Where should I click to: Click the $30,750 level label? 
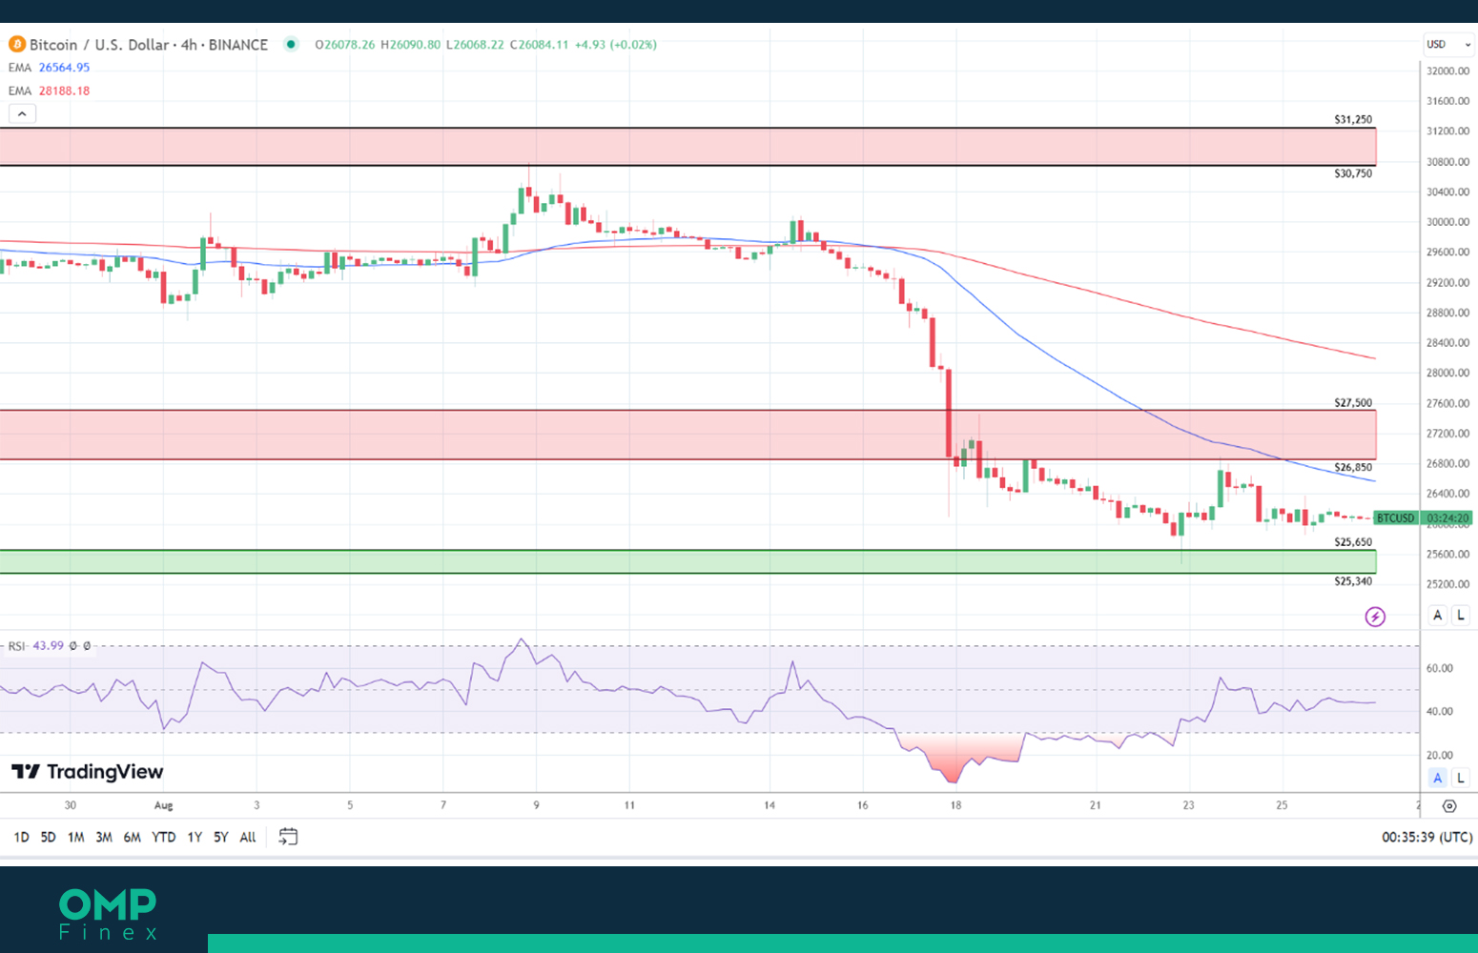[x=1353, y=173]
